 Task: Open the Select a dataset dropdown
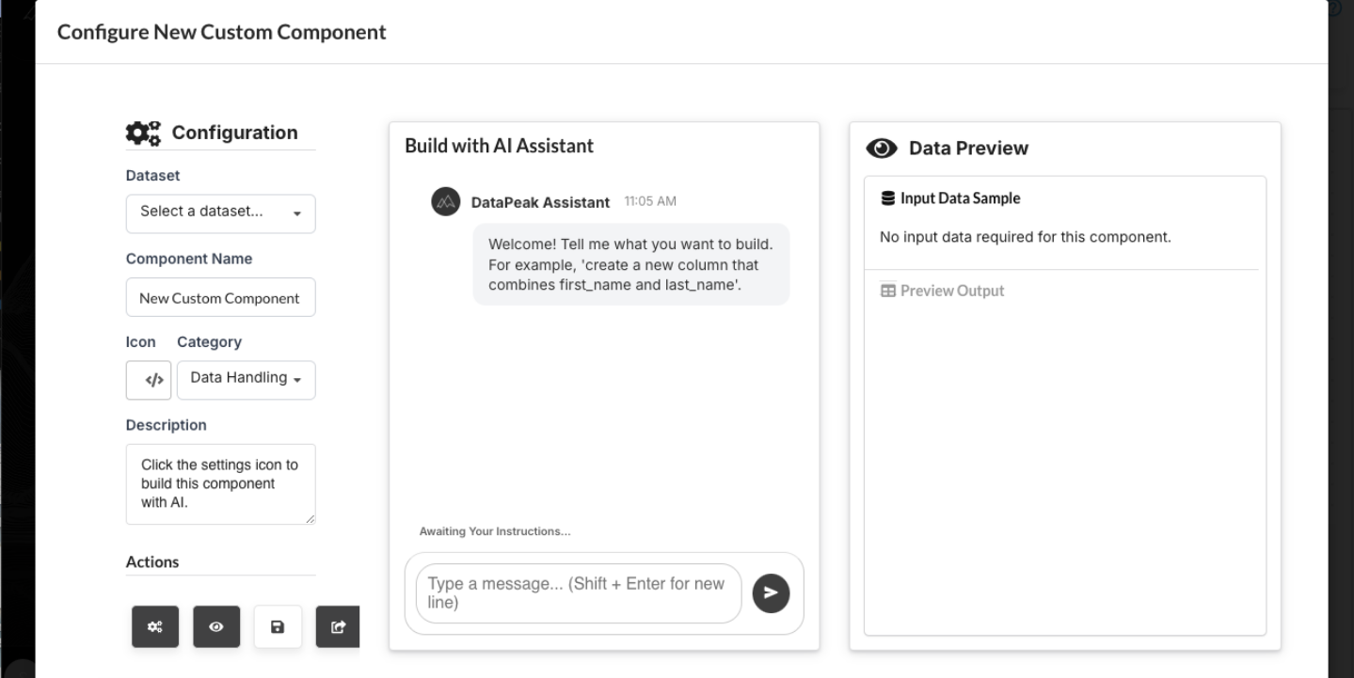(x=219, y=213)
